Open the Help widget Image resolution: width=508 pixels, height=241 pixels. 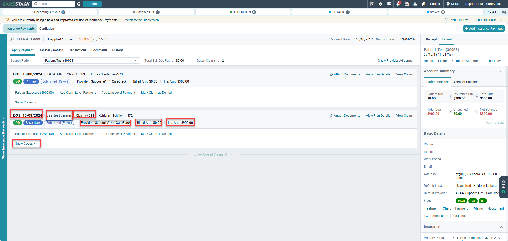coord(503,187)
